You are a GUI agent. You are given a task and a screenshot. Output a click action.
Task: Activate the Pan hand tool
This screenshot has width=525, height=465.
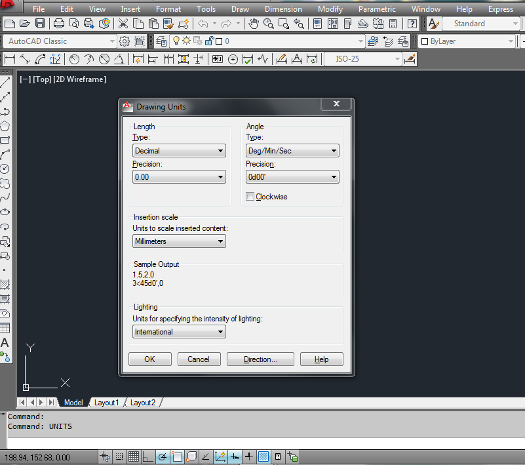254,24
